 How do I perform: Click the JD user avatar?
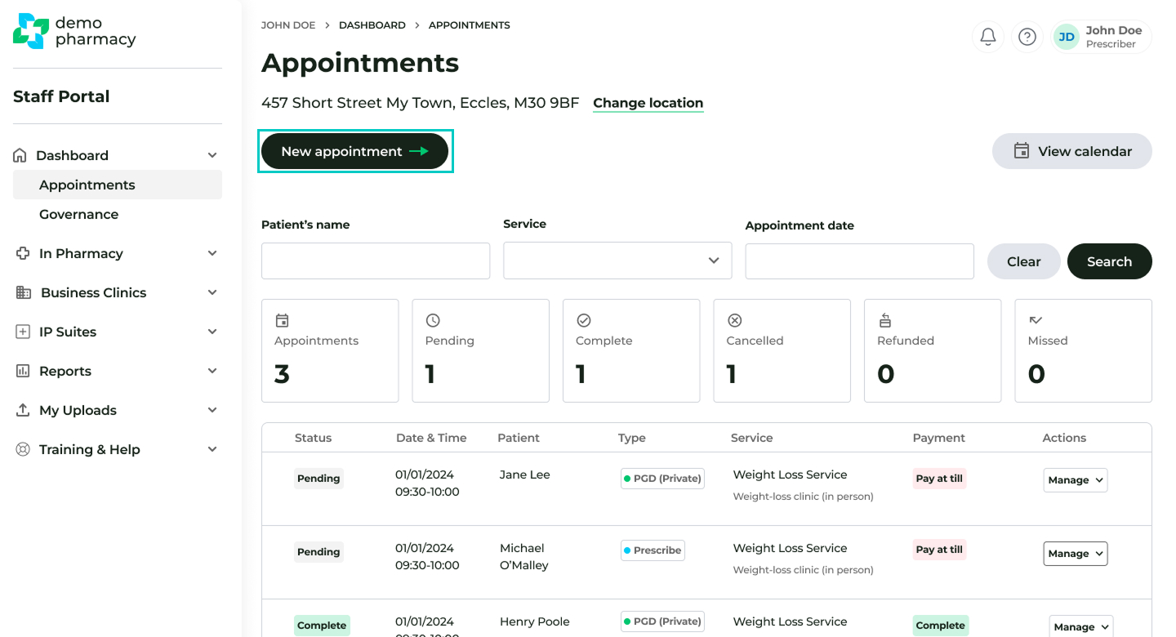(1067, 37)
